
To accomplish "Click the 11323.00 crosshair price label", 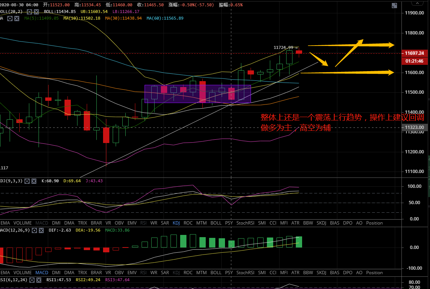I will point(414,127).
